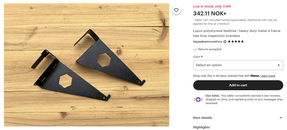The image size is (287, 130).
Task: Collapse the Item details section chevron
Action: (281, 118)
